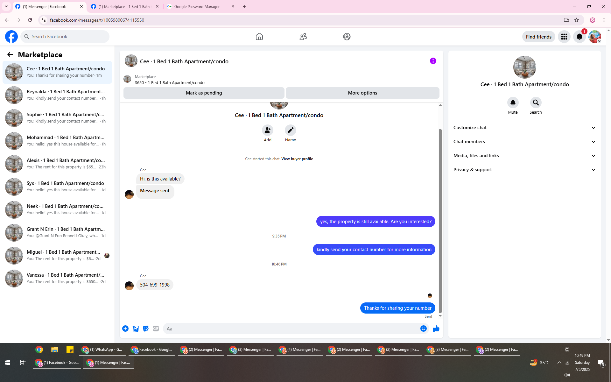Open the View buyer profile link
611x382 pixels.
point(297,159)
